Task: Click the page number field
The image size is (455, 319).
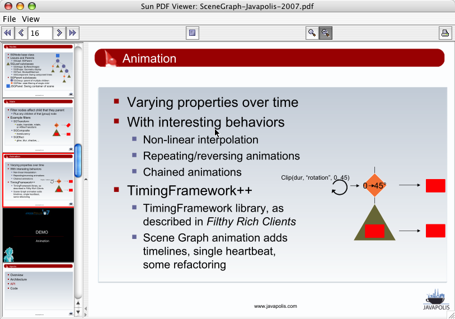Action: 40,33
